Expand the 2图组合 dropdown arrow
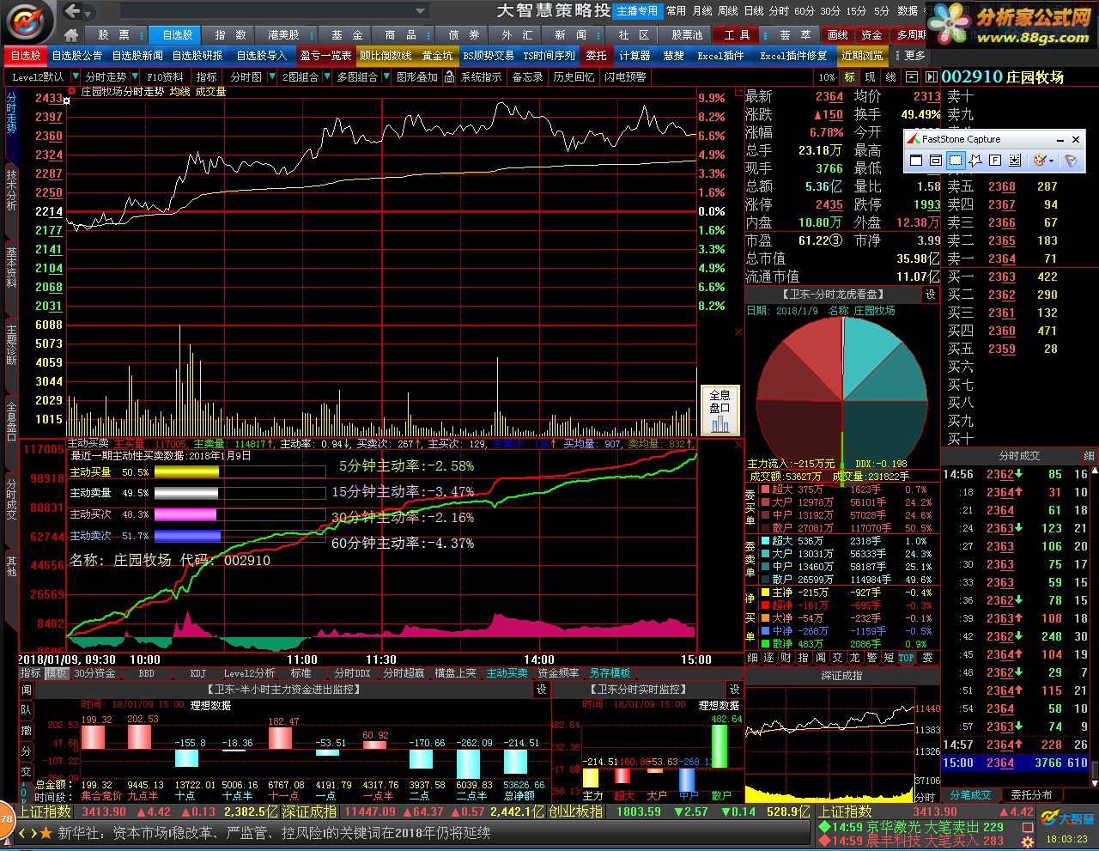The width and height of the screenshot is (1099, 851). point(325,76)
